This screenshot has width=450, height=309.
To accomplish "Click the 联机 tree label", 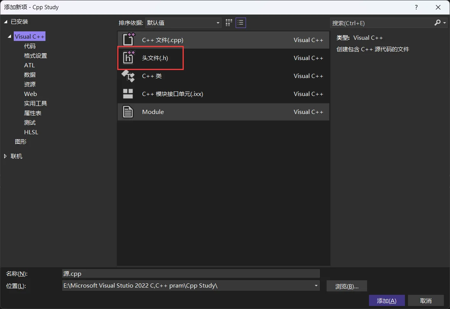I will [16, 156].
